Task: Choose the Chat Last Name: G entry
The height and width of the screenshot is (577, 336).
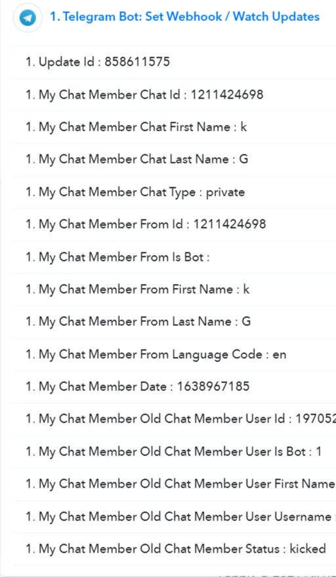Action: point(175,160)
